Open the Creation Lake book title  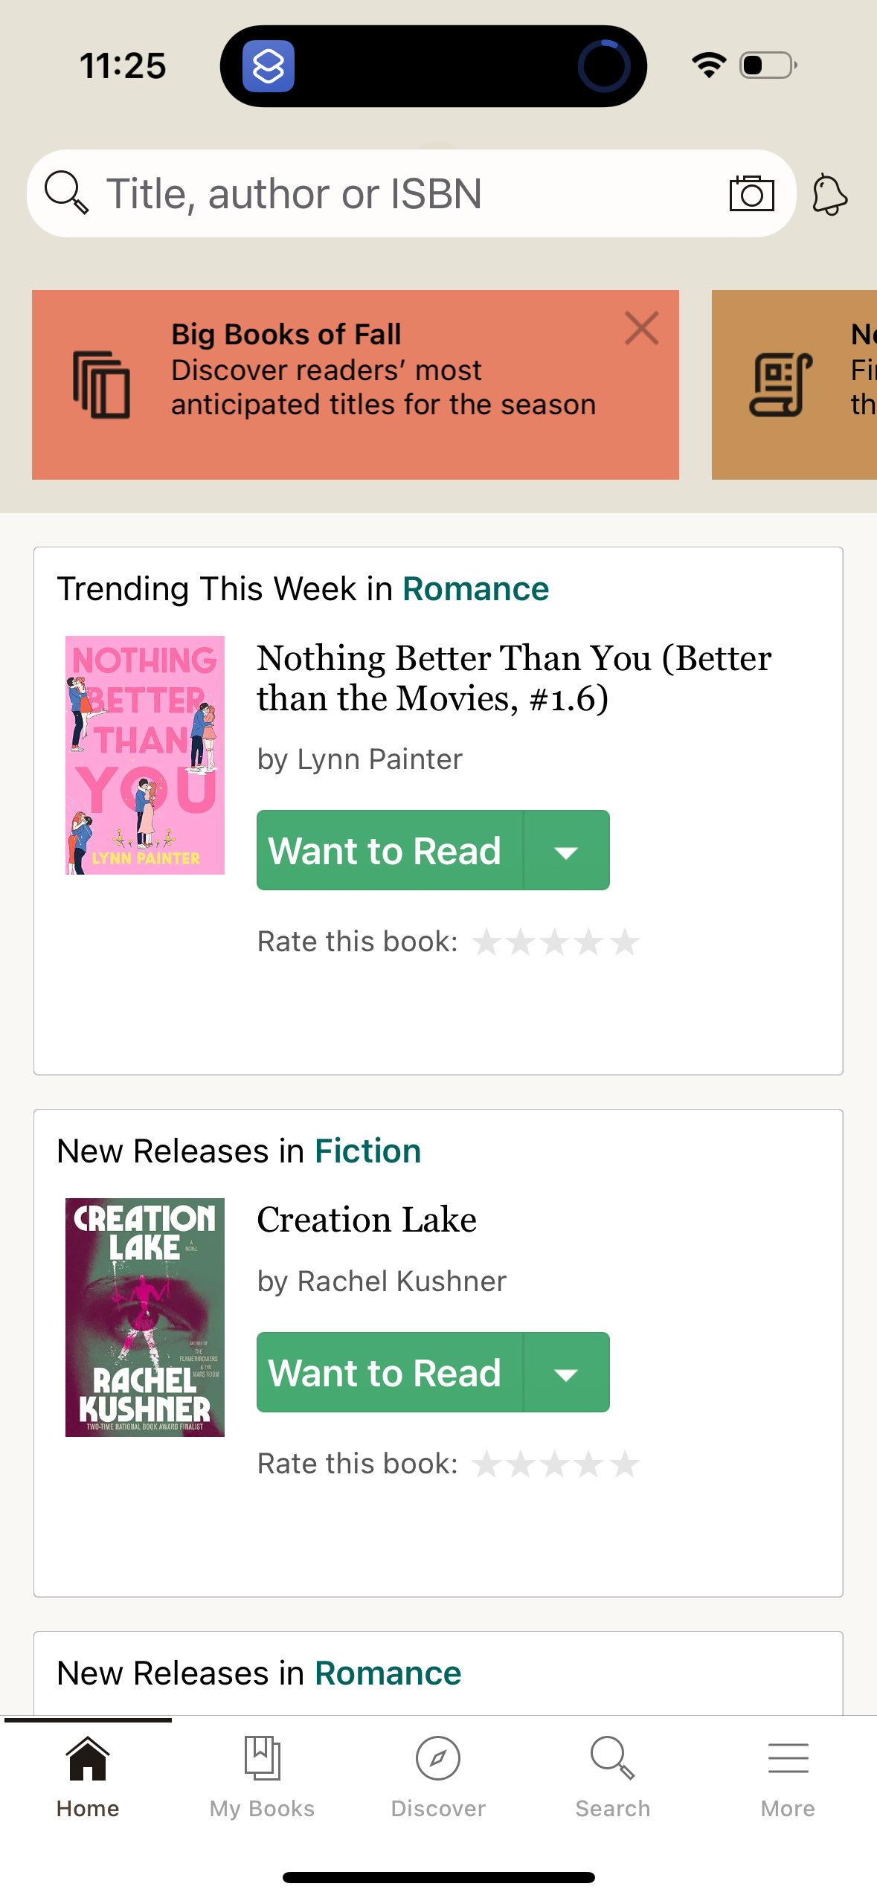click(366, 1220)
